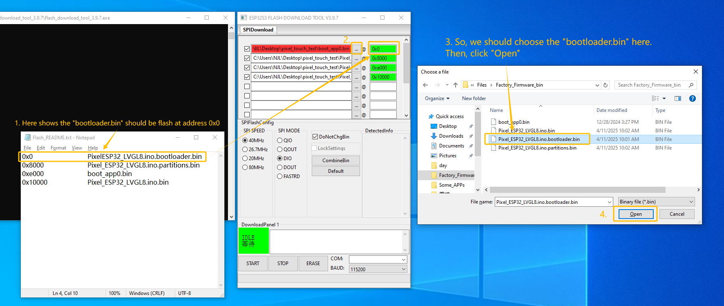Uncheck the checkbox for the 0x10000 row
The width and height of the screenshot is (724, 306).
pos(247,77)
